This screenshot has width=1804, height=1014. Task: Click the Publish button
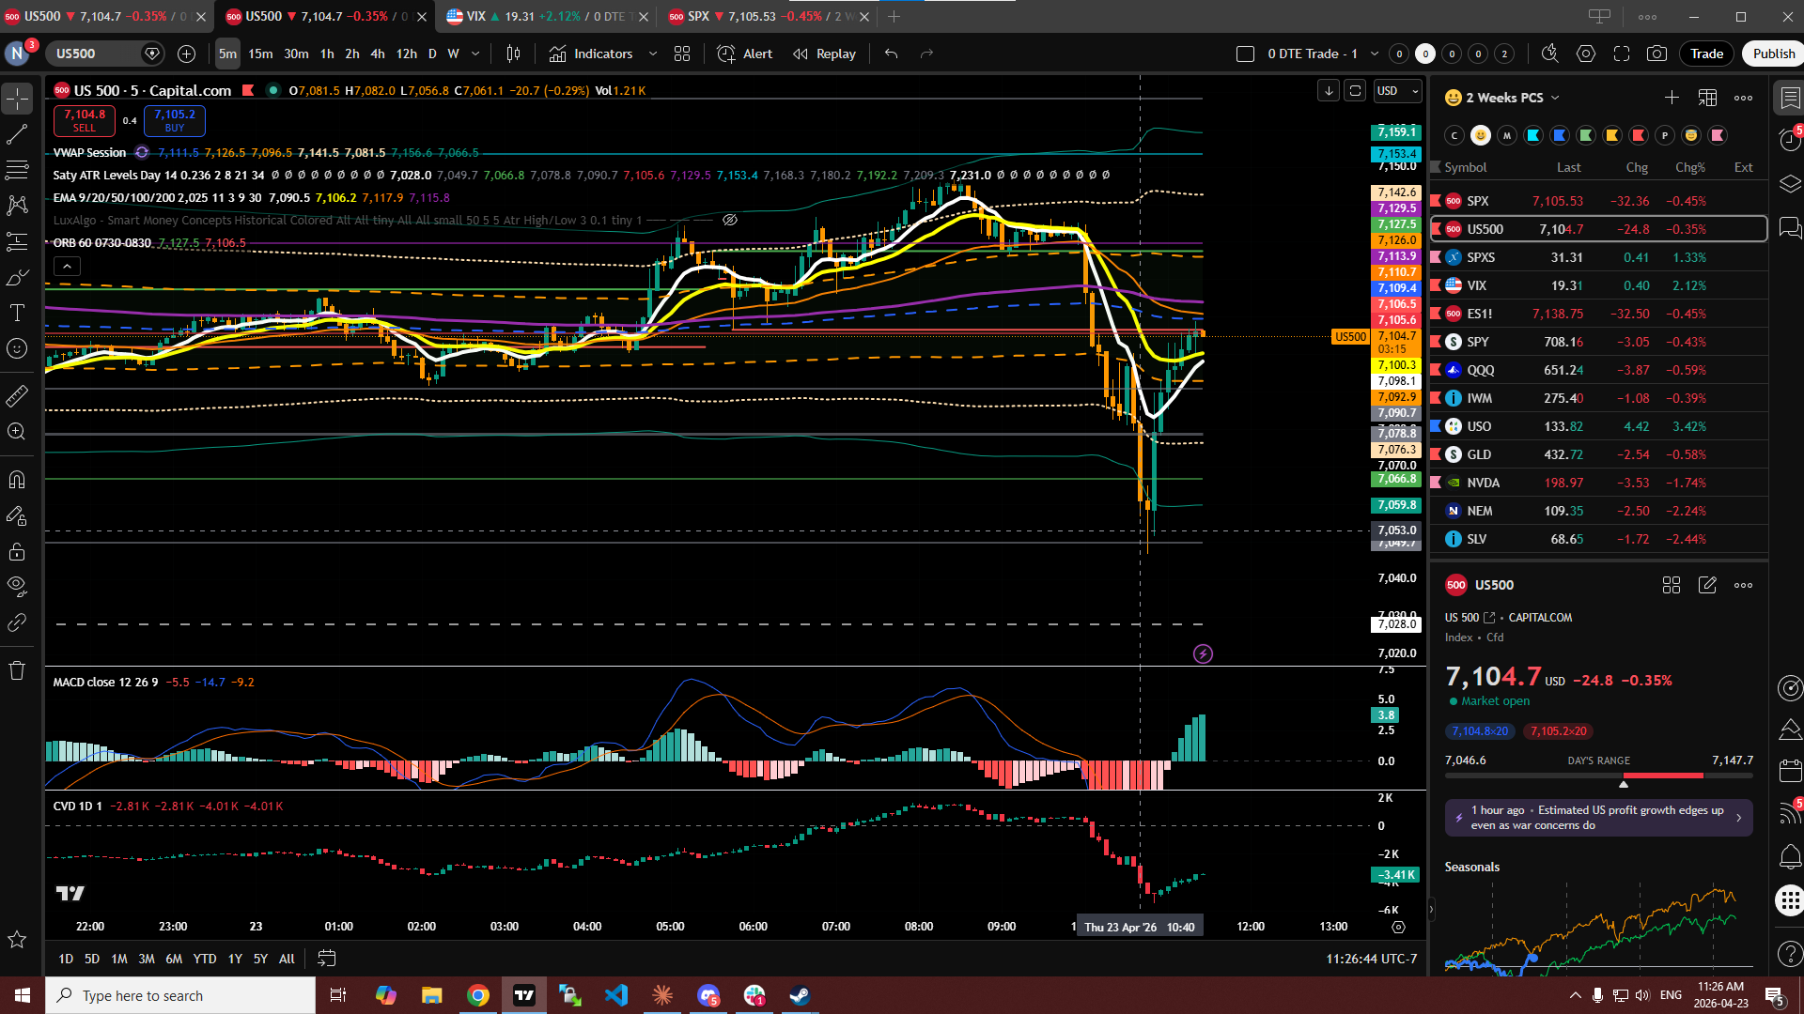[1773, 54]
